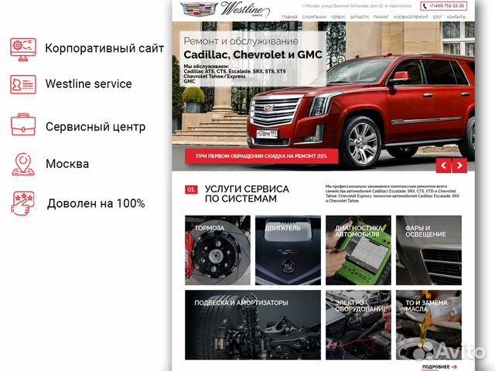Open the Электрооборудование service tile
Image resolution: width=495 pixels, height=371 pixels.
click(x=358, y=325)
